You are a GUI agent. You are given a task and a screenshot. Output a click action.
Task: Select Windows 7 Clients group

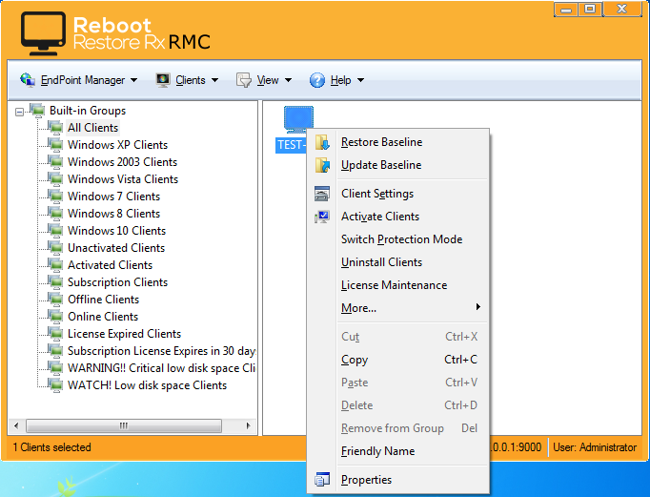[x=114, y=197]
